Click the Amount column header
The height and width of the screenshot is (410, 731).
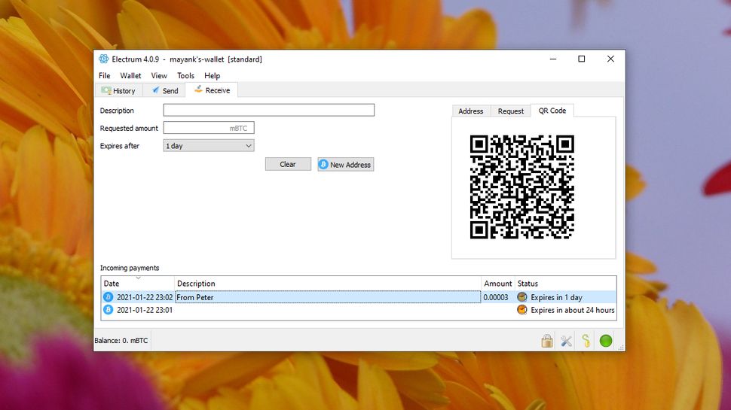click(497, 284)
